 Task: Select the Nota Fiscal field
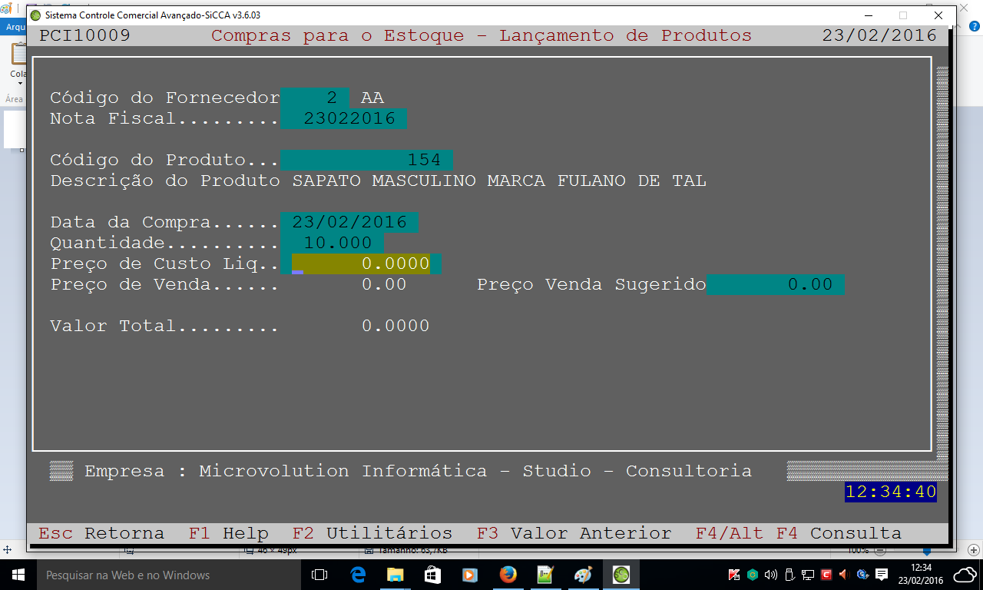pos(343,118)
